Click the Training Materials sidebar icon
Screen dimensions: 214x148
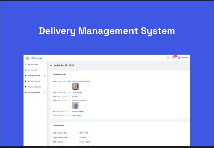(25, 87)
